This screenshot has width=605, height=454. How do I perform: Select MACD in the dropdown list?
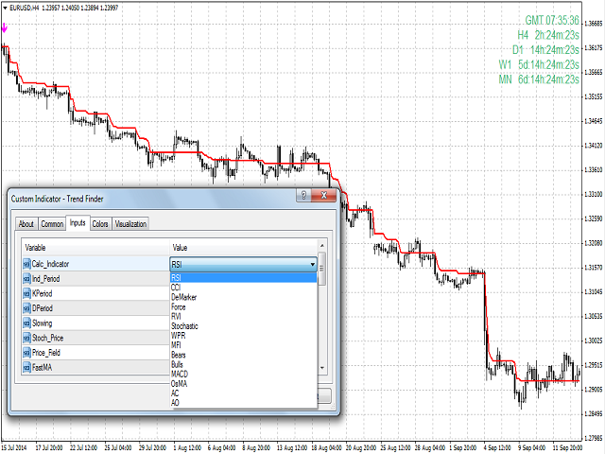click(x=180, y=374)
